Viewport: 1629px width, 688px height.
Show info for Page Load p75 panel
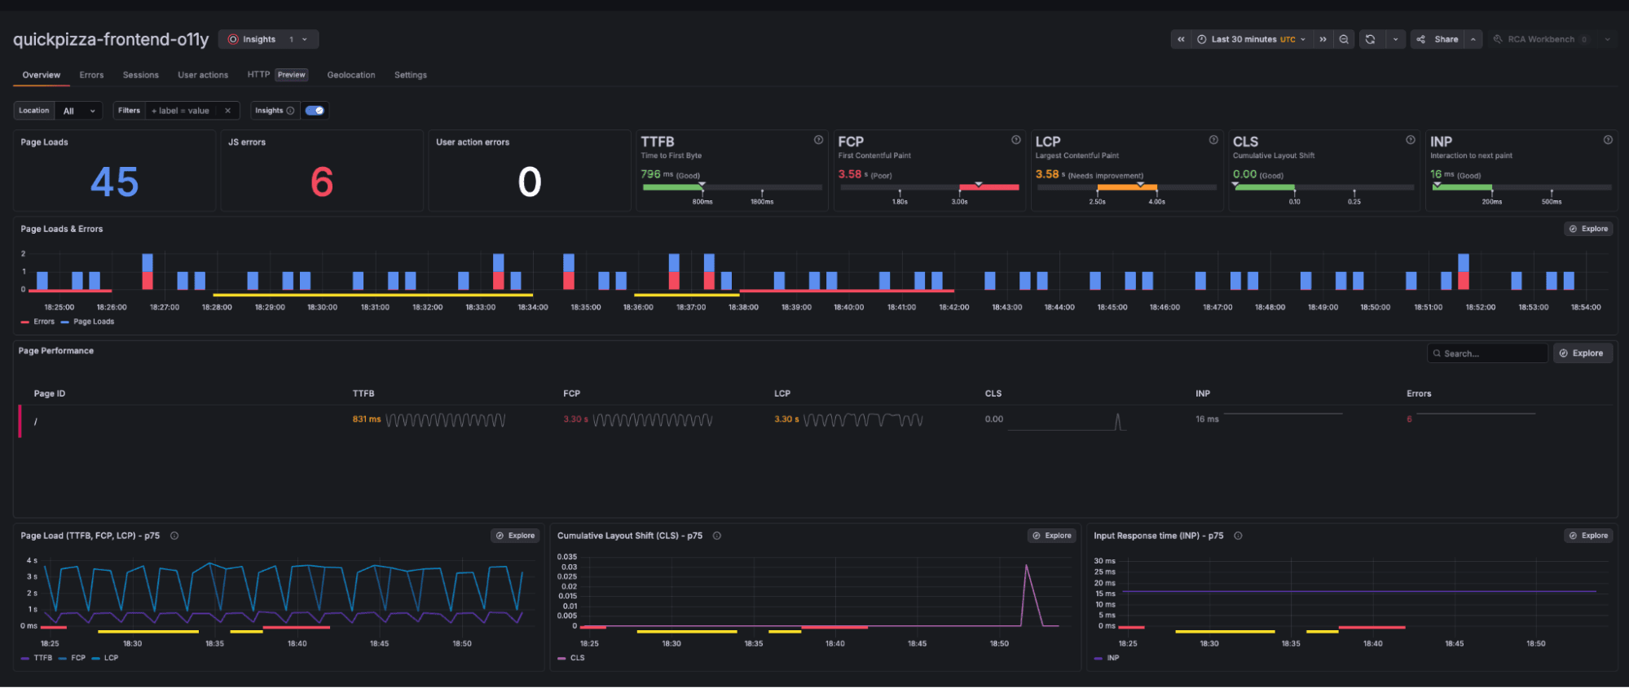pos(174,536)
